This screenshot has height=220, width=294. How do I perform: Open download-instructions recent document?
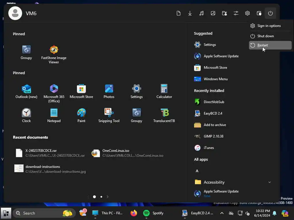pos(50,169)
